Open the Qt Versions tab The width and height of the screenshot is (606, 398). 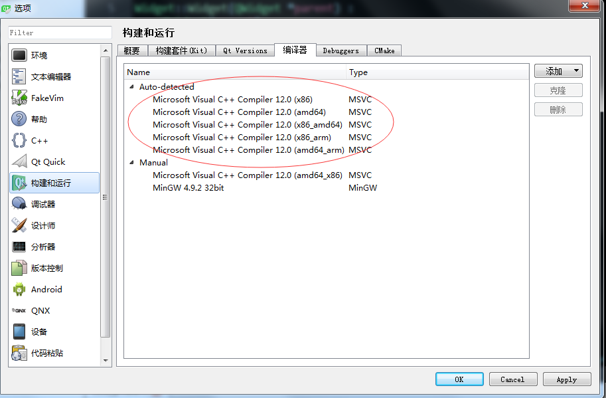pyautogui.click(x=245, y=50)
